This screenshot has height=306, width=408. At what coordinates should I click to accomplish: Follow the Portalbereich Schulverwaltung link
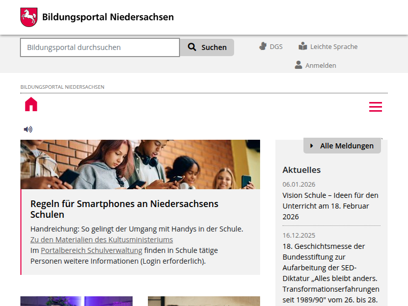coord(91,250)
